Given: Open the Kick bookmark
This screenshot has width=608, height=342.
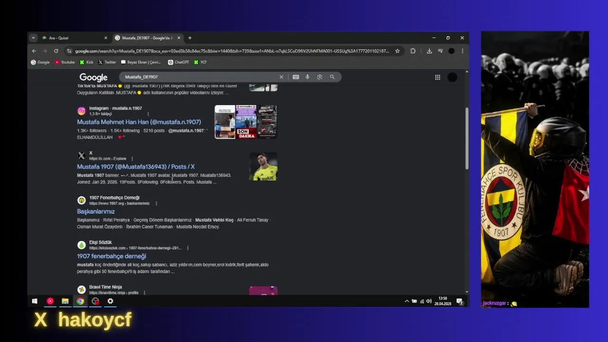Looking at the screenshot, I should [x=86, y=62].
